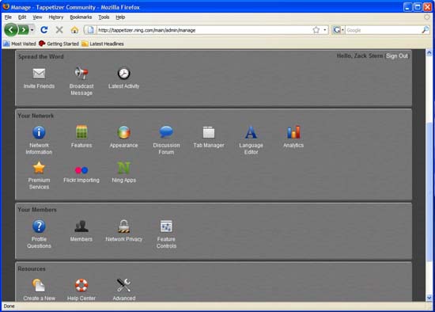Click the Stop loading X button
This screenshot has width=435, height=312.
coord(59,30)
